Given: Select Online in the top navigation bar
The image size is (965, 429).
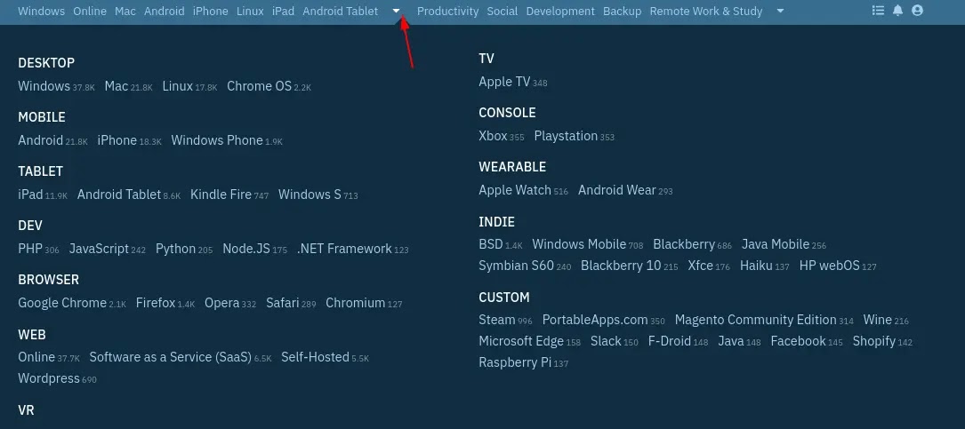Looking at the screenshot, I should tap(90, 11).
